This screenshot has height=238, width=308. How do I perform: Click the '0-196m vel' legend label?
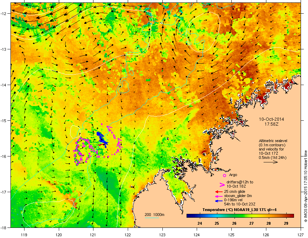[233, 200]
